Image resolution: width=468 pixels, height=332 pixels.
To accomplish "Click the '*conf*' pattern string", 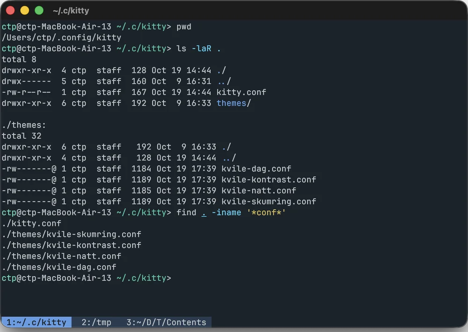I will point(266,212).
